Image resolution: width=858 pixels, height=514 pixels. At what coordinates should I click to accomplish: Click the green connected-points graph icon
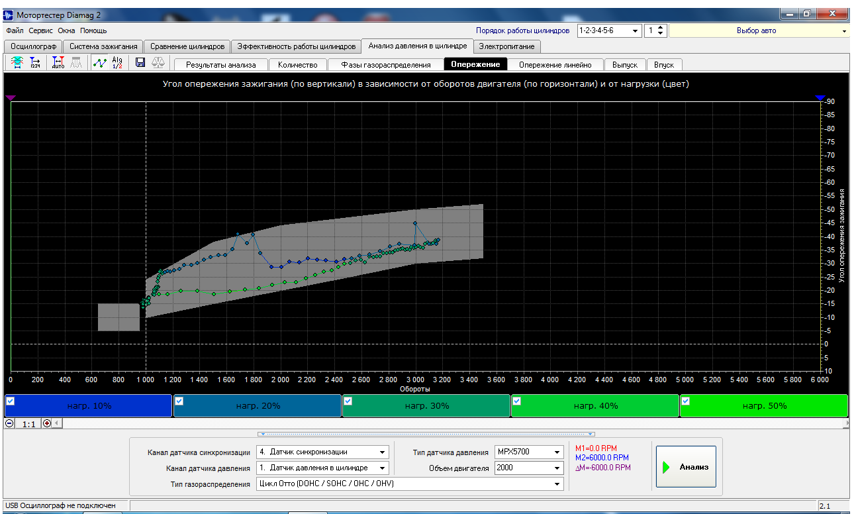click(99, 63)
